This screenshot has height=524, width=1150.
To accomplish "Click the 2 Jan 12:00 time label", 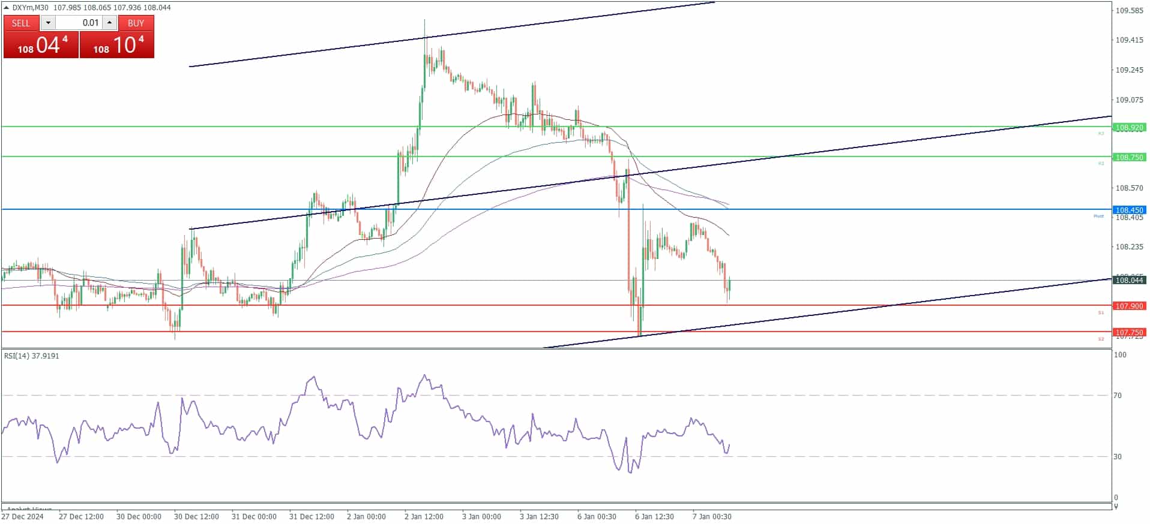I will point(424,516).
